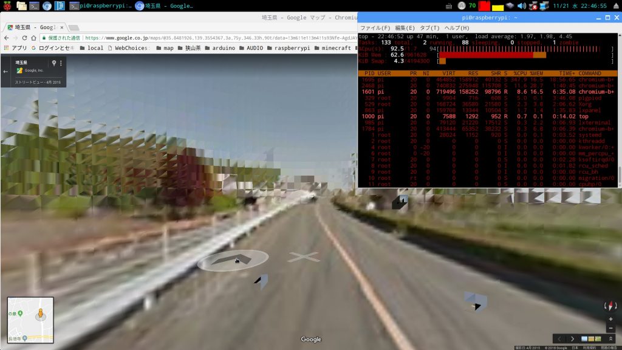Zoom in on the Street View
Image resolution: width=622 pixels, height=350 pixels.
pyautogui.click(x=610, y=318)
